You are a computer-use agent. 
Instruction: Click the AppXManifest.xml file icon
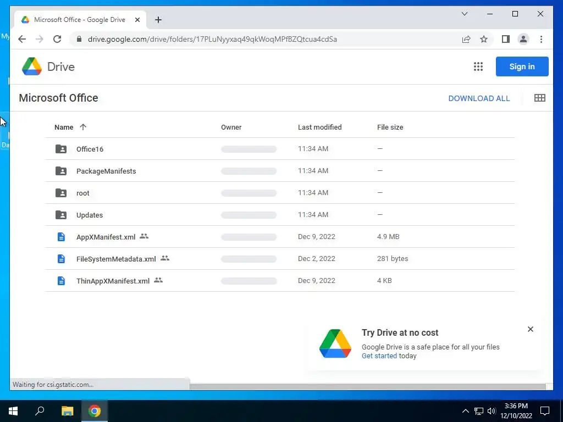(62, 237)
